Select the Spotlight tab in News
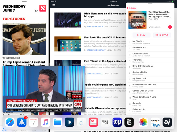This screenshot has width=177, height=132. pos(14,130)
